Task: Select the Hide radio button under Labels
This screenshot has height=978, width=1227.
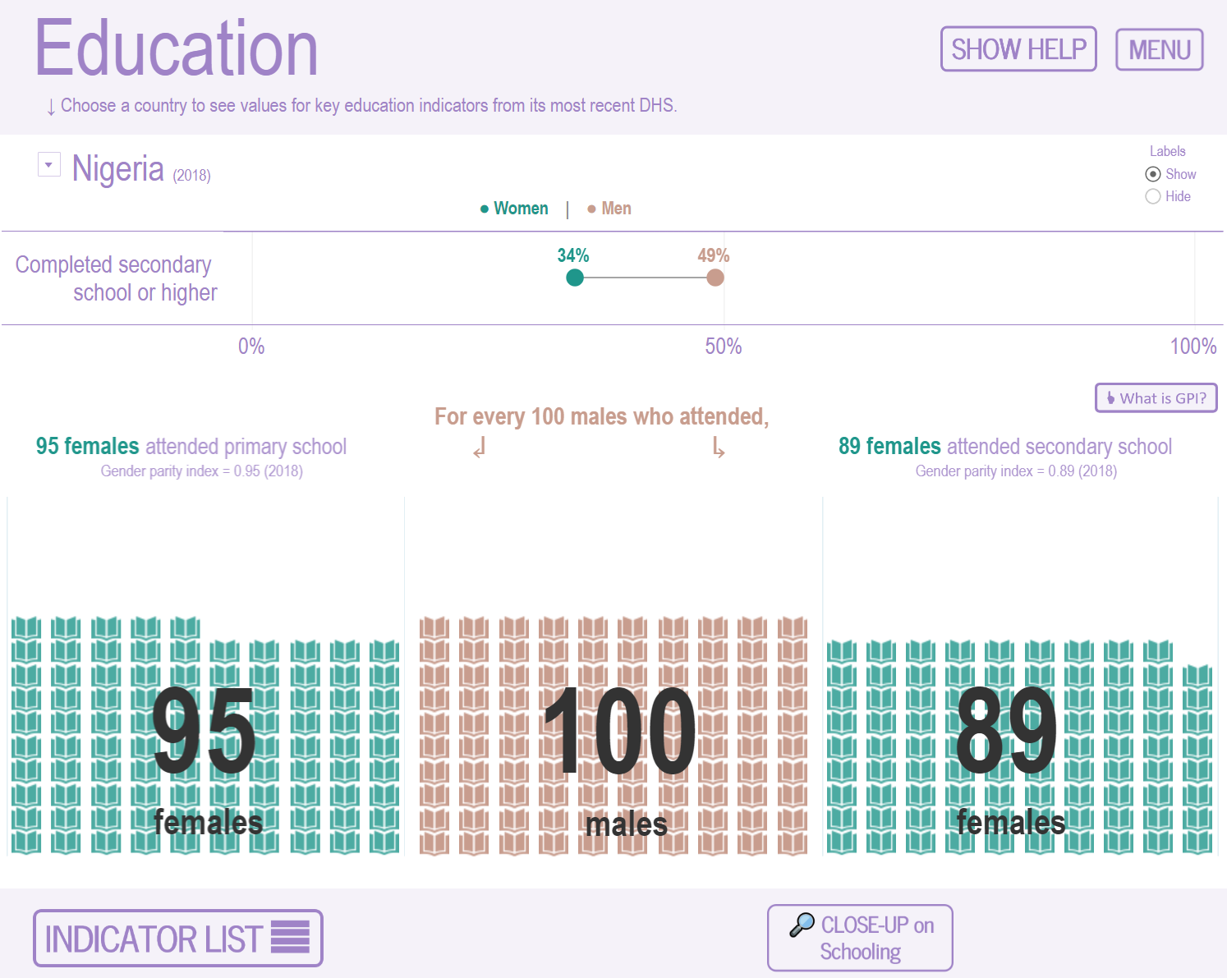Action: pos(1153,196)
